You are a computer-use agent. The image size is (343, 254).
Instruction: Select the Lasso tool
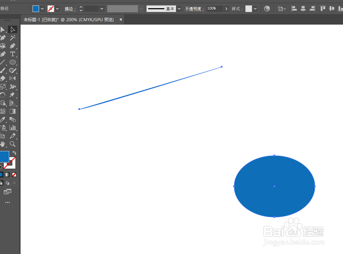point(3,46)
